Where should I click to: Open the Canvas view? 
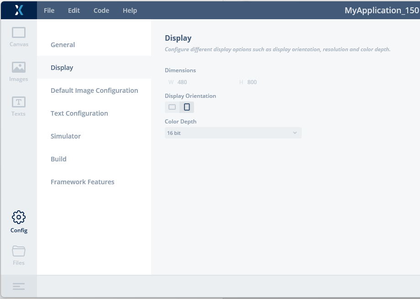pos(19,37)
